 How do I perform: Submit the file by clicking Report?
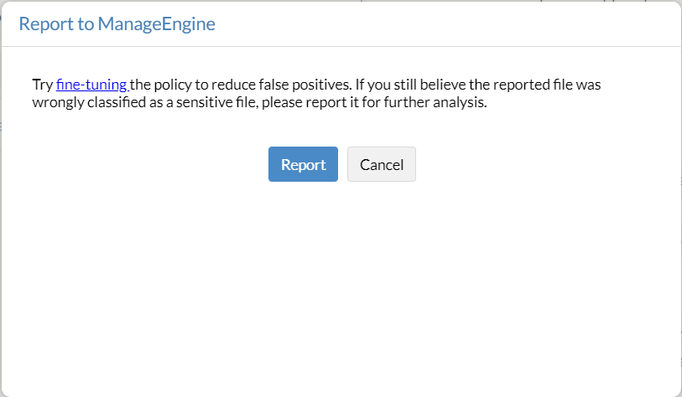303,164
